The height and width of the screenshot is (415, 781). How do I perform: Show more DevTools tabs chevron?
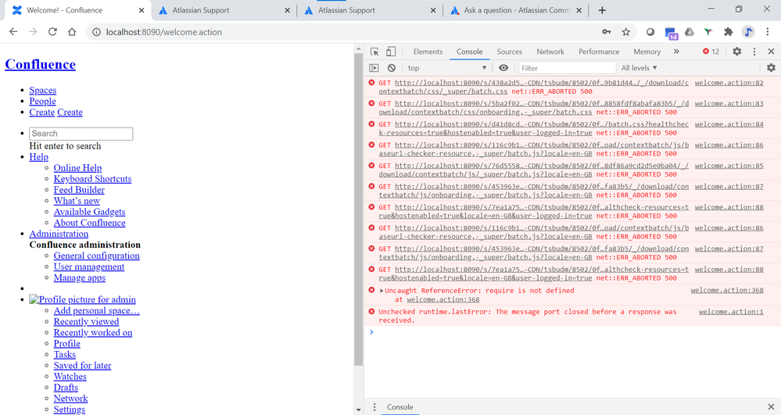pyautogui.click(x=676, y=52)
